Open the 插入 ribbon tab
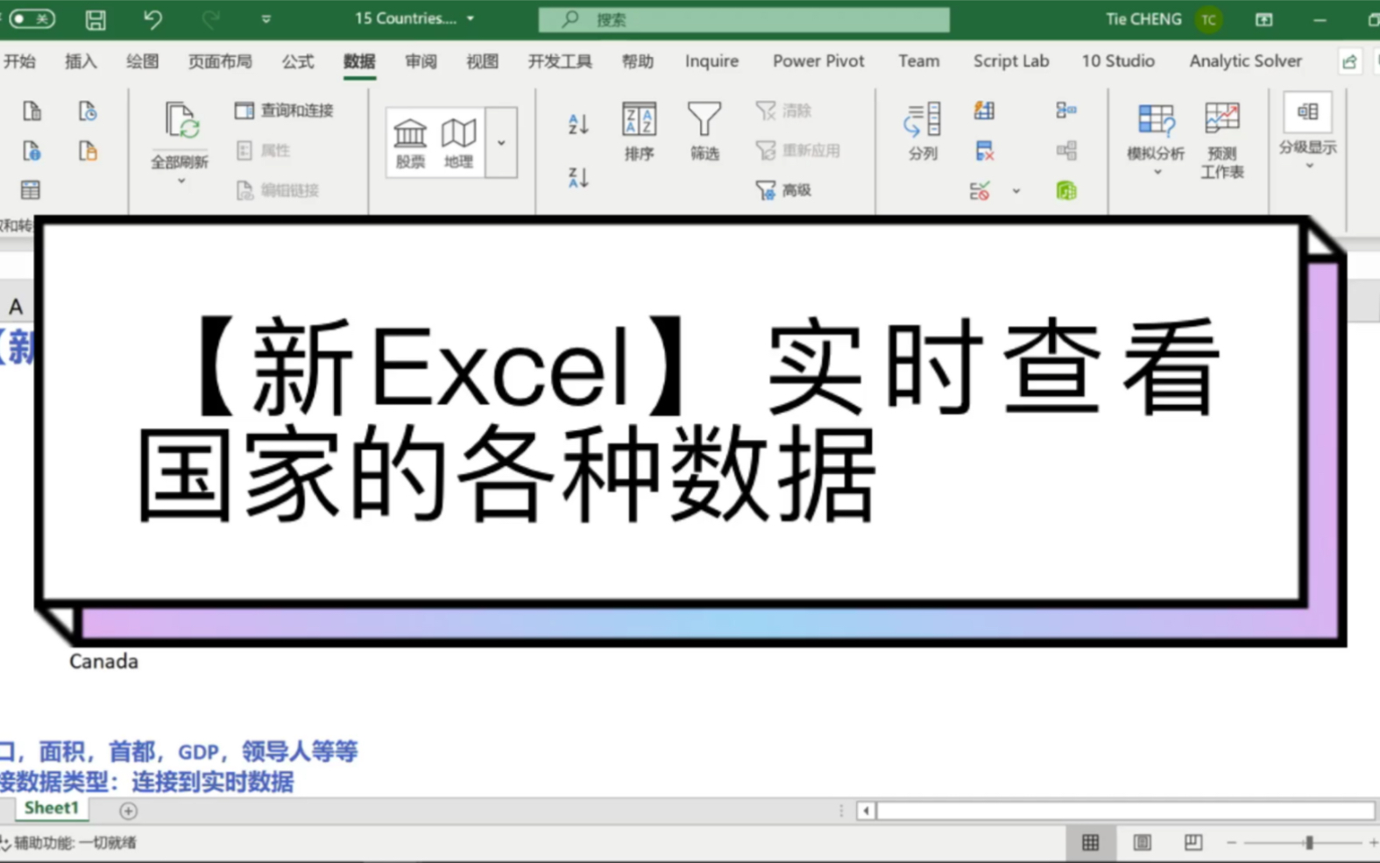Screen dimensions: 1380x863 coord(81,60)
